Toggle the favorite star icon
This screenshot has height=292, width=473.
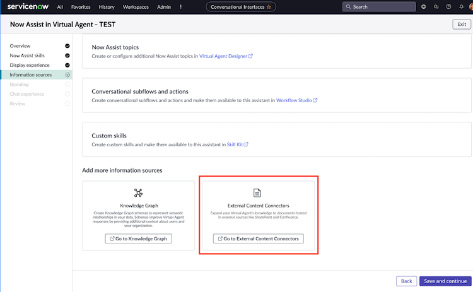pyautogui.click(x=269, y=7)
